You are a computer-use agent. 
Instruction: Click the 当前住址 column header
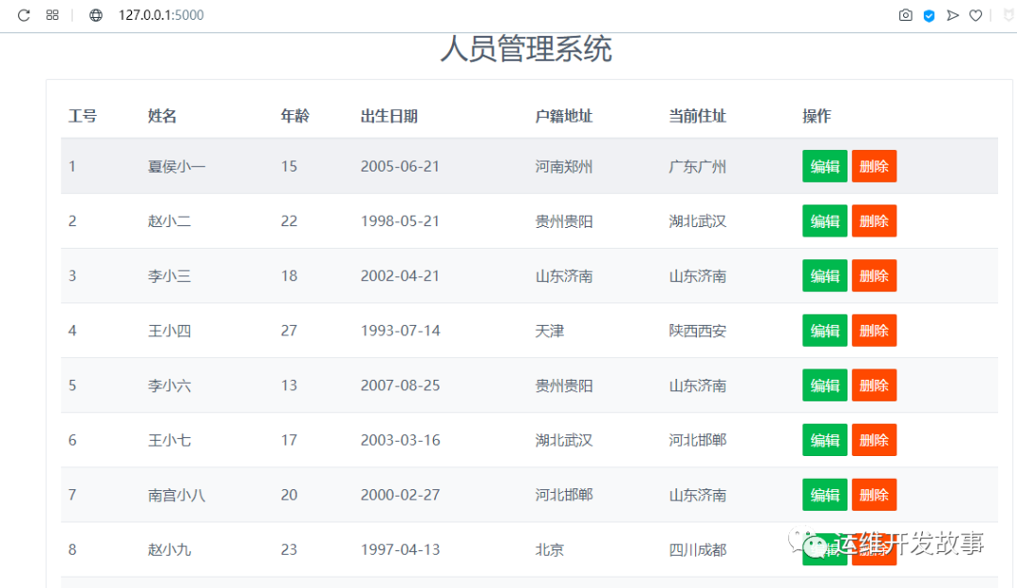[x=697, y=116]
